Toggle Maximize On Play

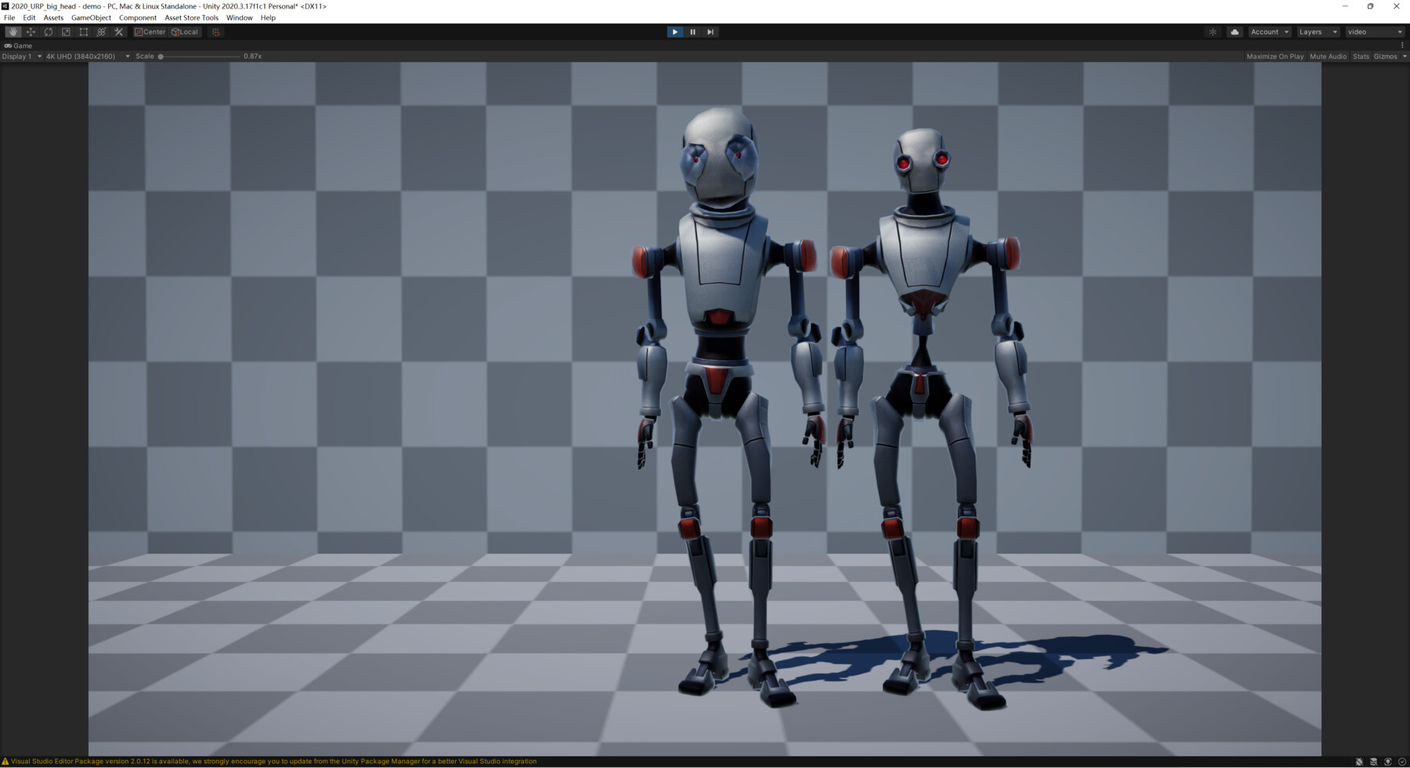(x=1274, y=56)
